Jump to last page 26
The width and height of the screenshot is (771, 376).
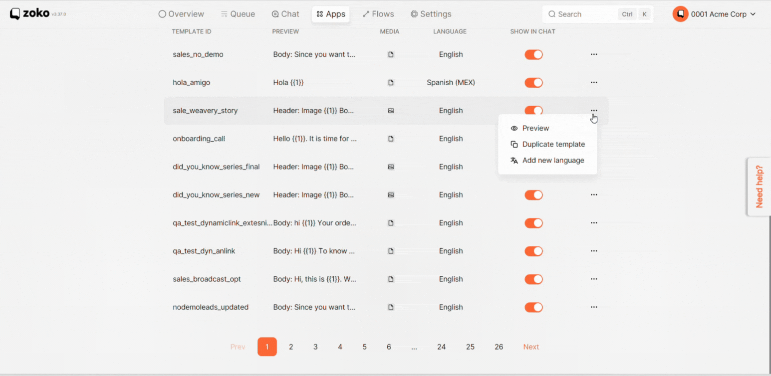[499, 347]
